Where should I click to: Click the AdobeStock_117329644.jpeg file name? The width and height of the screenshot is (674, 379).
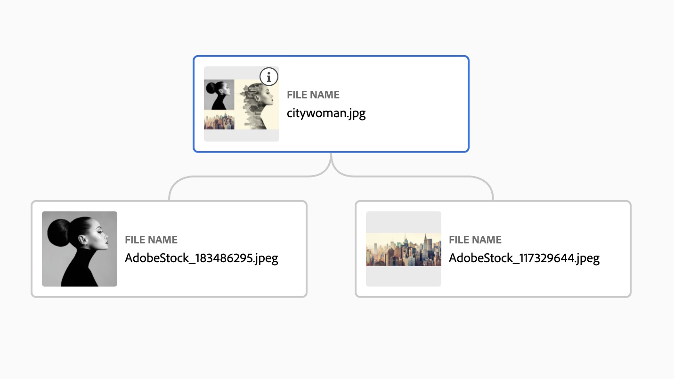click(524, 258)
